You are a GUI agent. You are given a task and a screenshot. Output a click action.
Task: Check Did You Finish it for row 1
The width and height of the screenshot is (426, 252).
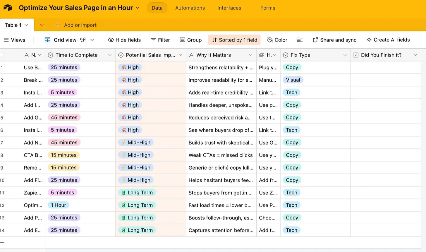386,68
